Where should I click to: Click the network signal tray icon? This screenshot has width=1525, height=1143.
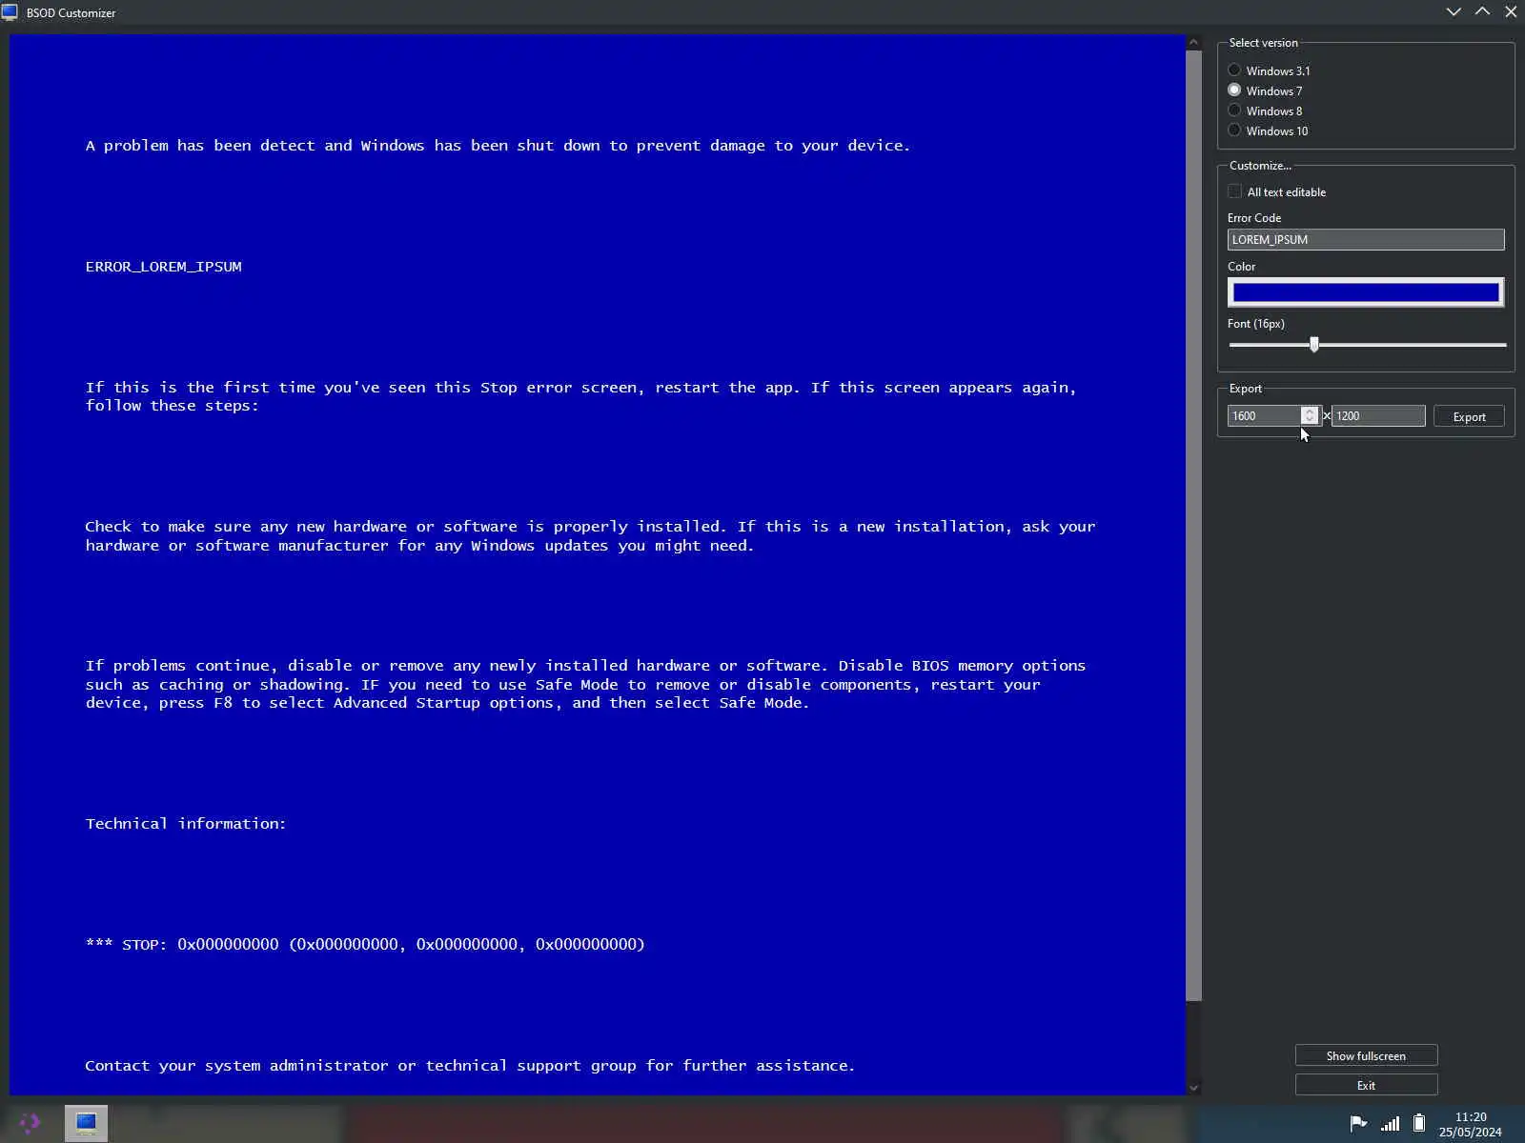point(1390,1124)
